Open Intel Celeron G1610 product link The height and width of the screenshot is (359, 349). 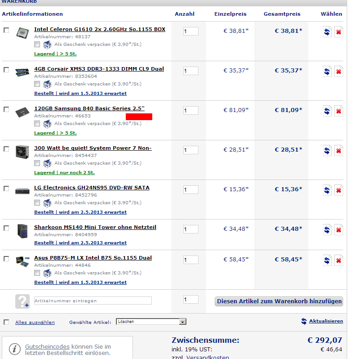point(100,29)
